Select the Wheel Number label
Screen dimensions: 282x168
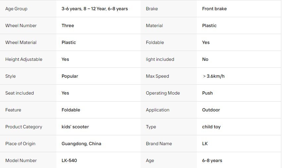point(21,25)
